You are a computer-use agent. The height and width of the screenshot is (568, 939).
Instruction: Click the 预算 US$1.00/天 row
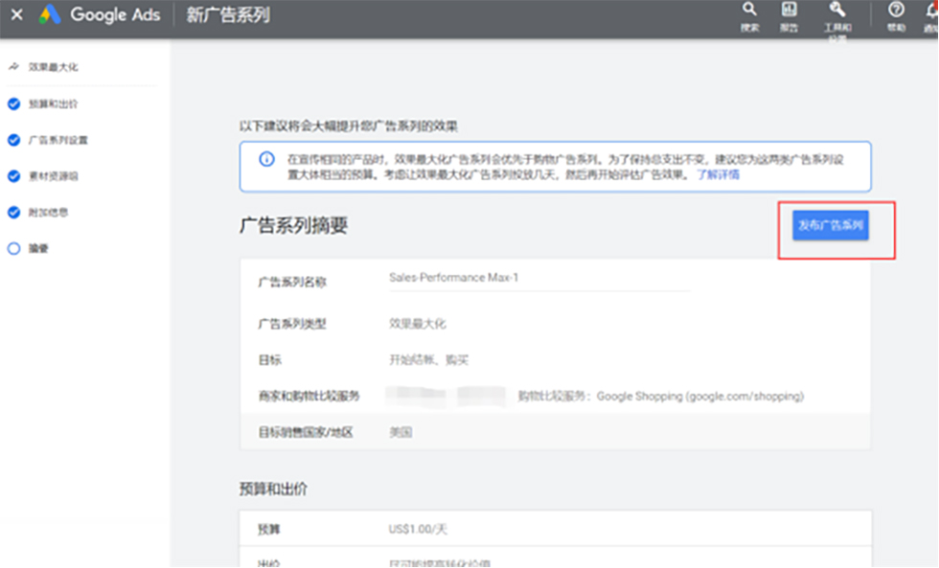[x=556, y=529]
